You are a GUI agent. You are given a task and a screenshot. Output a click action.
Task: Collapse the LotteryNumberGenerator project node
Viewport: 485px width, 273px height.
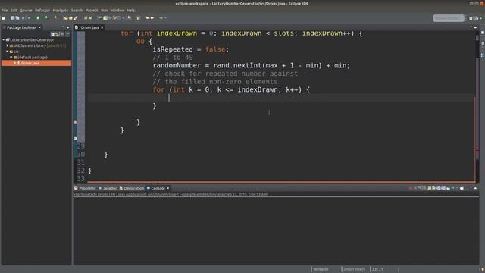3,39
